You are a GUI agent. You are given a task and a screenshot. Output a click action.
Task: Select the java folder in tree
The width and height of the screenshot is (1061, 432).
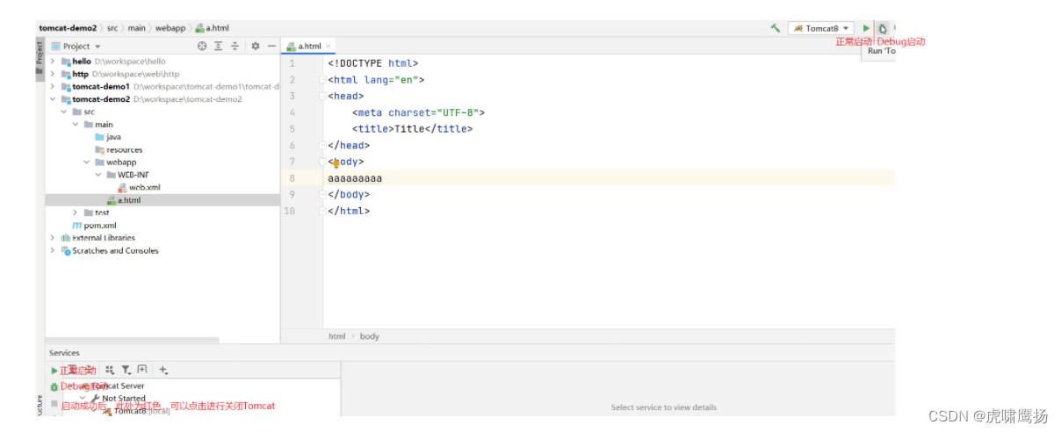tap(108, 137)
